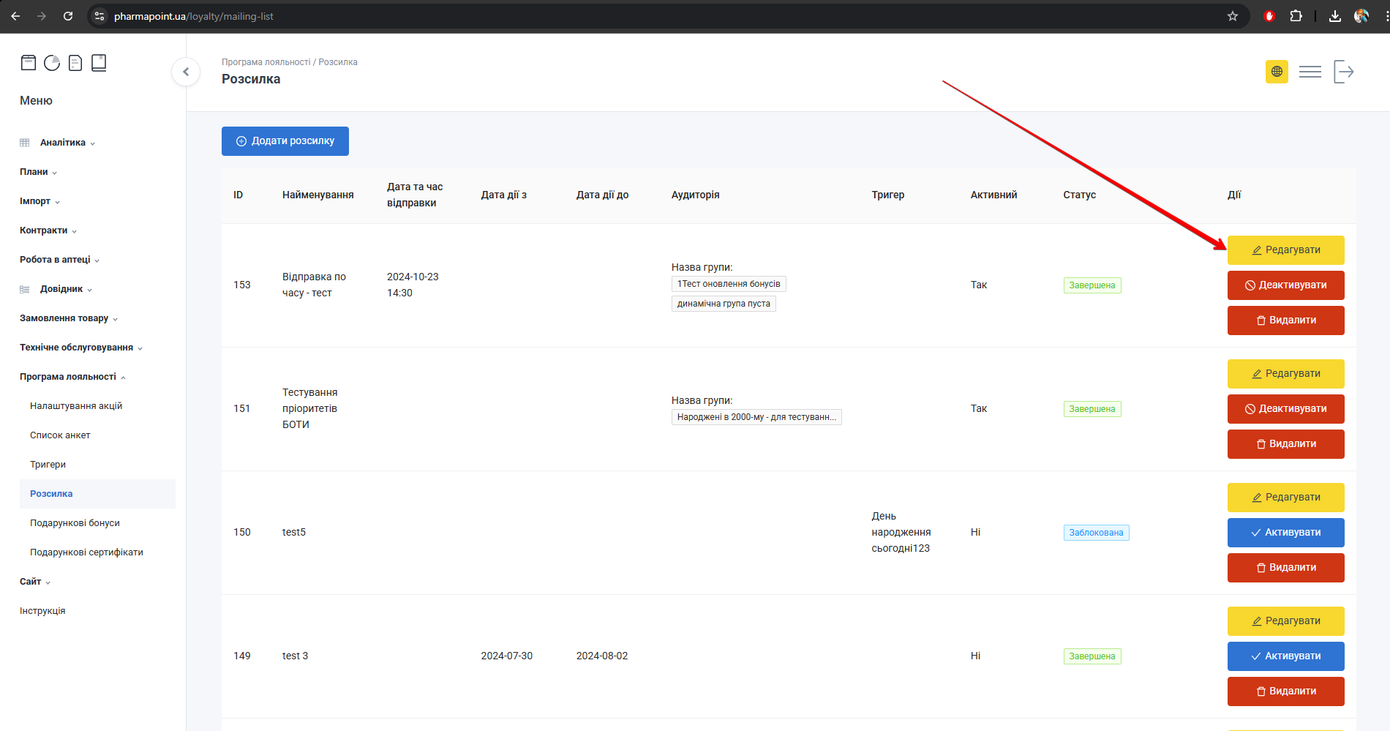The image size is (1390, 731).
Task: Click the document icon in sidebar header
Action: point(75,63)
